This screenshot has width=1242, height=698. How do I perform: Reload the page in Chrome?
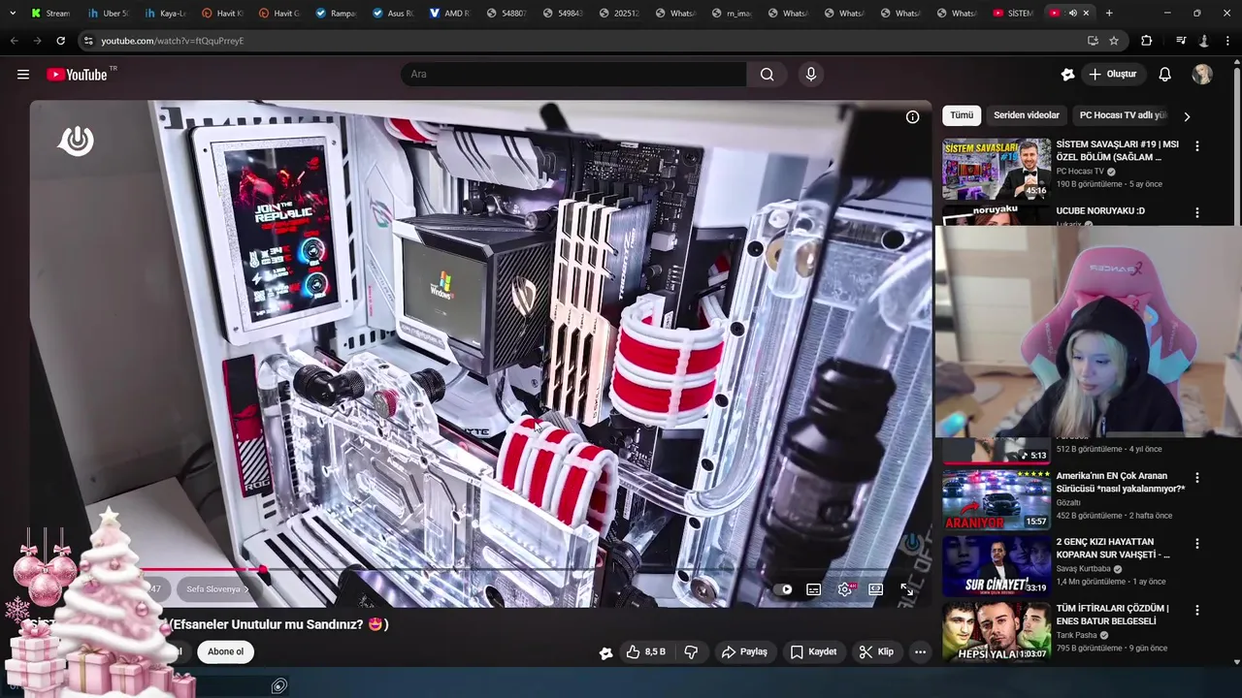[60, 41]
